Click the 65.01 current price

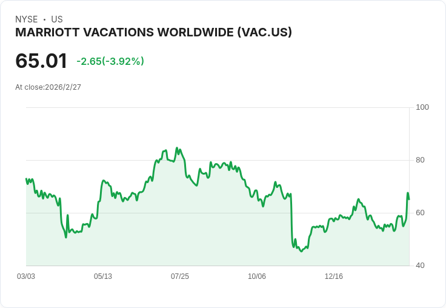41,61
